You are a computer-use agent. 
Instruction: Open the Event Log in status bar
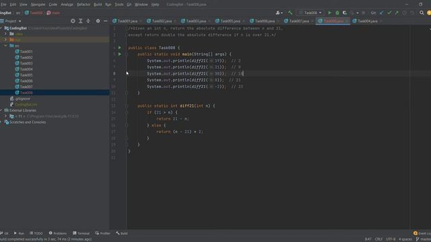(x=422, y=233)
